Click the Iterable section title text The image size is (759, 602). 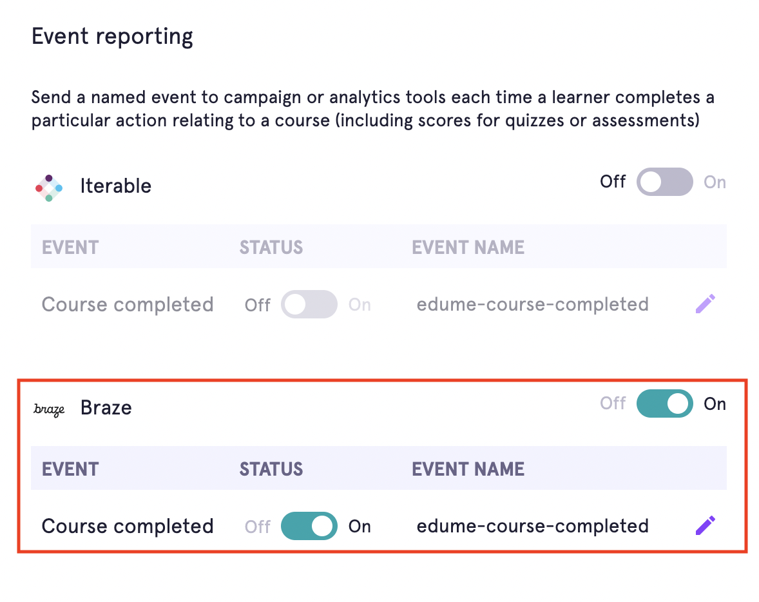pos(115,186)
